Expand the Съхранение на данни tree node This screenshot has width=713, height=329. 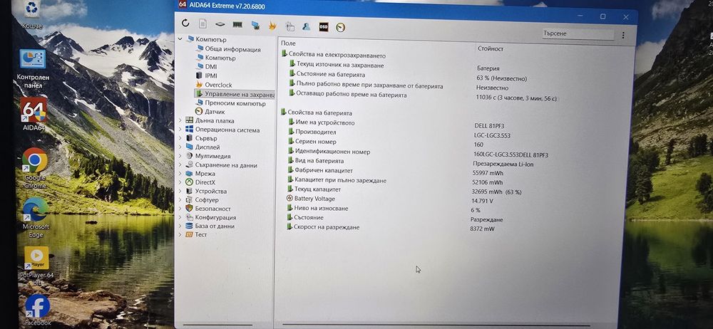tap(180, 165)
